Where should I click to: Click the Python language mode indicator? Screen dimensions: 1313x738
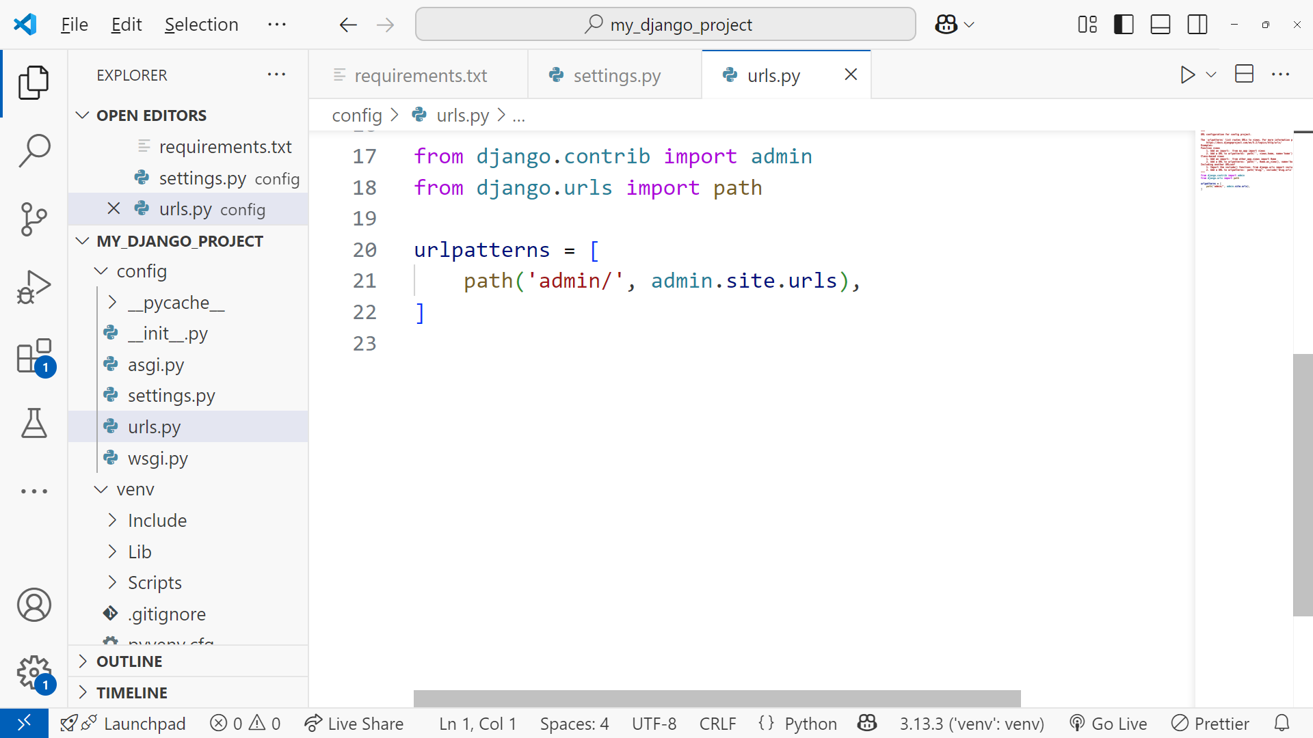click(810, 724)
